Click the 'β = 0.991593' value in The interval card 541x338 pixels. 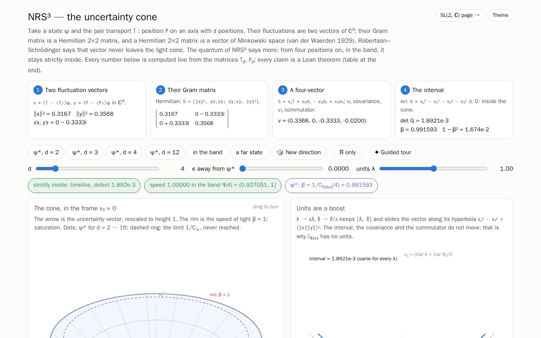coord(419,130)
